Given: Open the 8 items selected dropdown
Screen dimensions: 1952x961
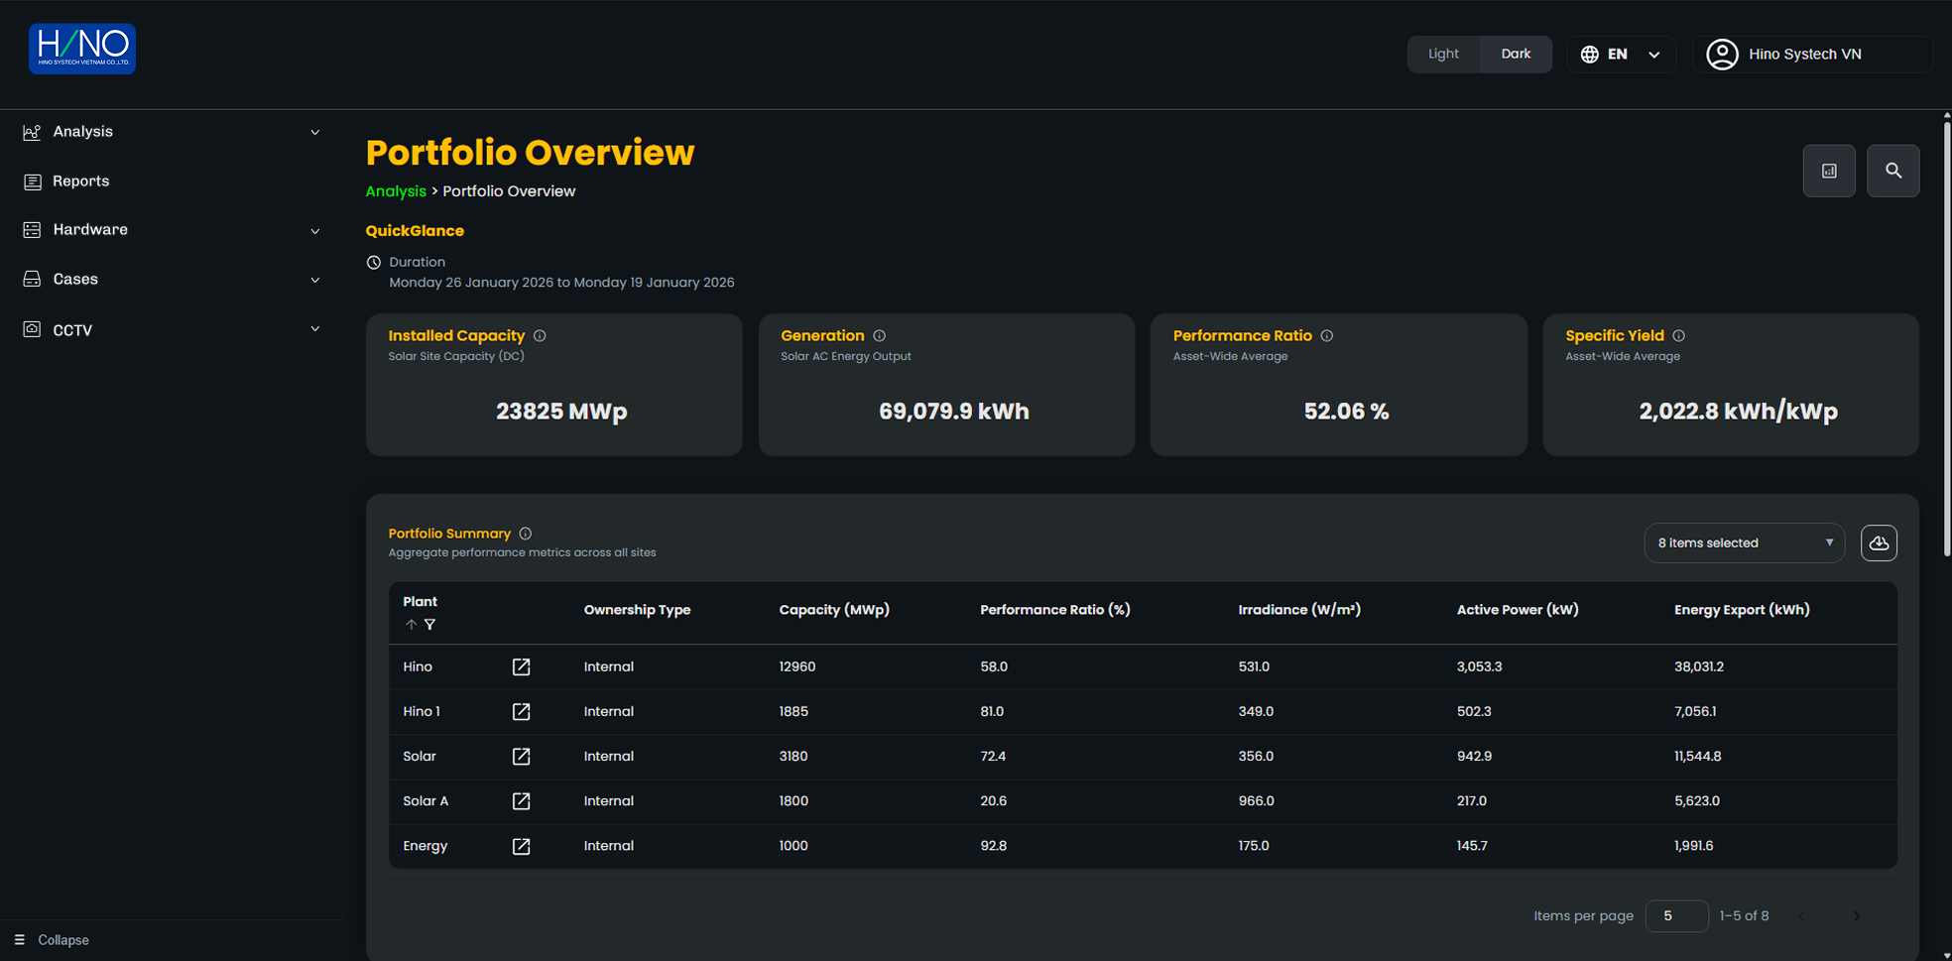Looking at the screenshot, I should pyautogui.click(x=1744, y=543).
